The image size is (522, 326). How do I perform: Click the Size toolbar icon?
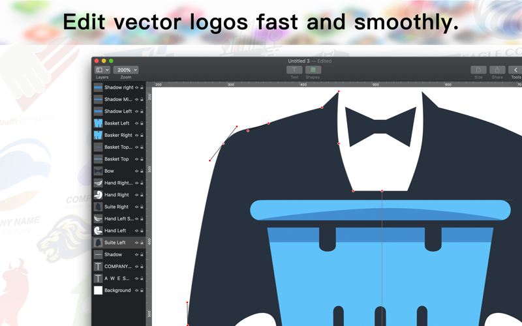[x=478, y=70]
